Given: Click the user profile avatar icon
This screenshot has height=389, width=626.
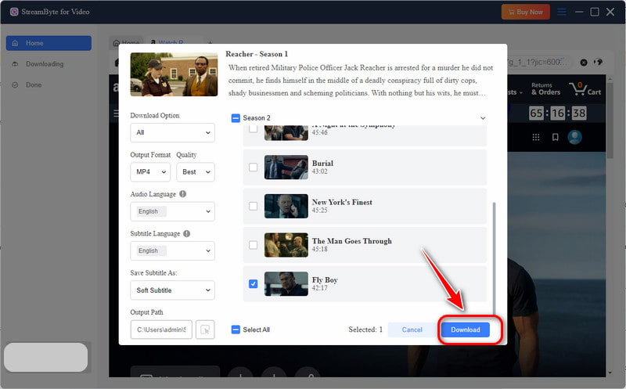Looking at the screenshot, I should point(575,137).
